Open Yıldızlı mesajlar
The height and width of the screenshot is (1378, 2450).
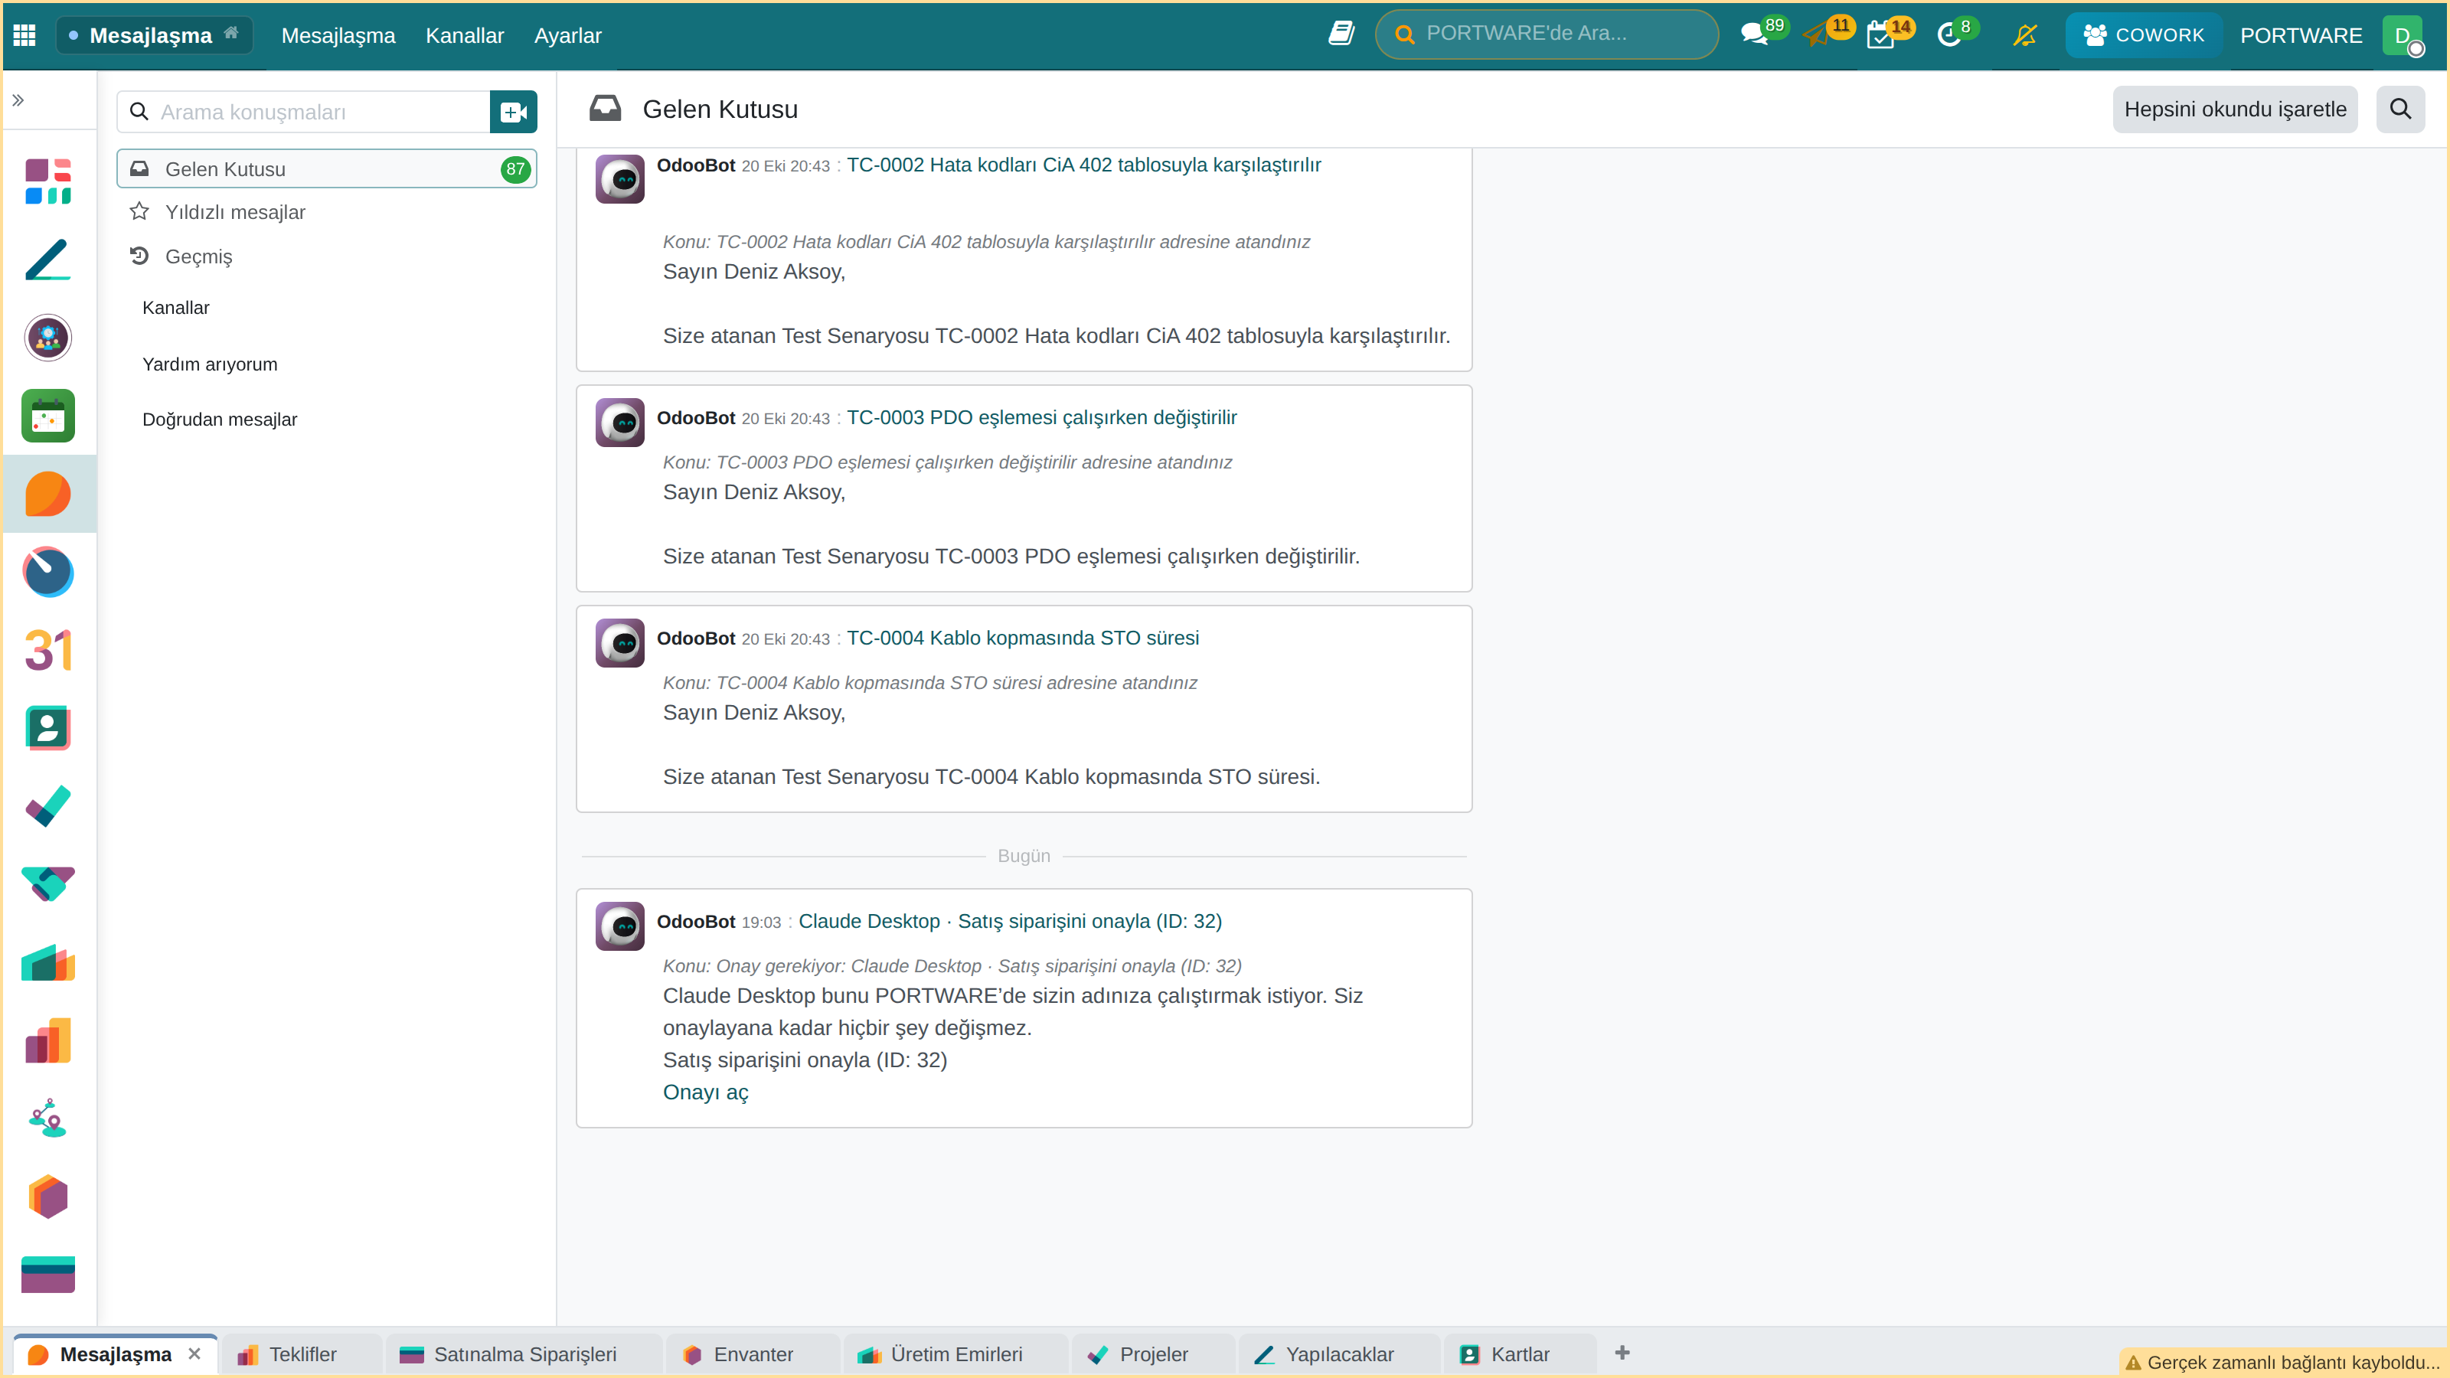coord(326,212)
